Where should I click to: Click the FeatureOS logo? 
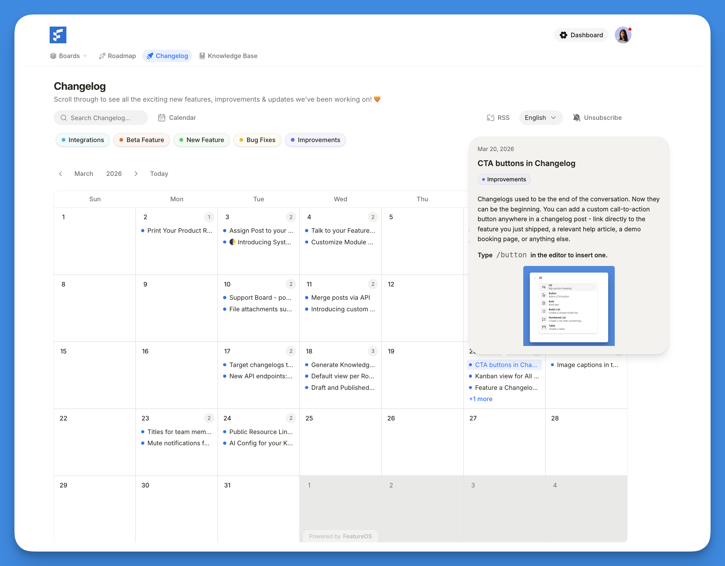click(58, 35)
